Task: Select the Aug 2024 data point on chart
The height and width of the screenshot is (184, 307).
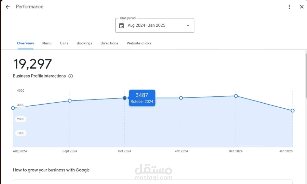Action: 13,108
